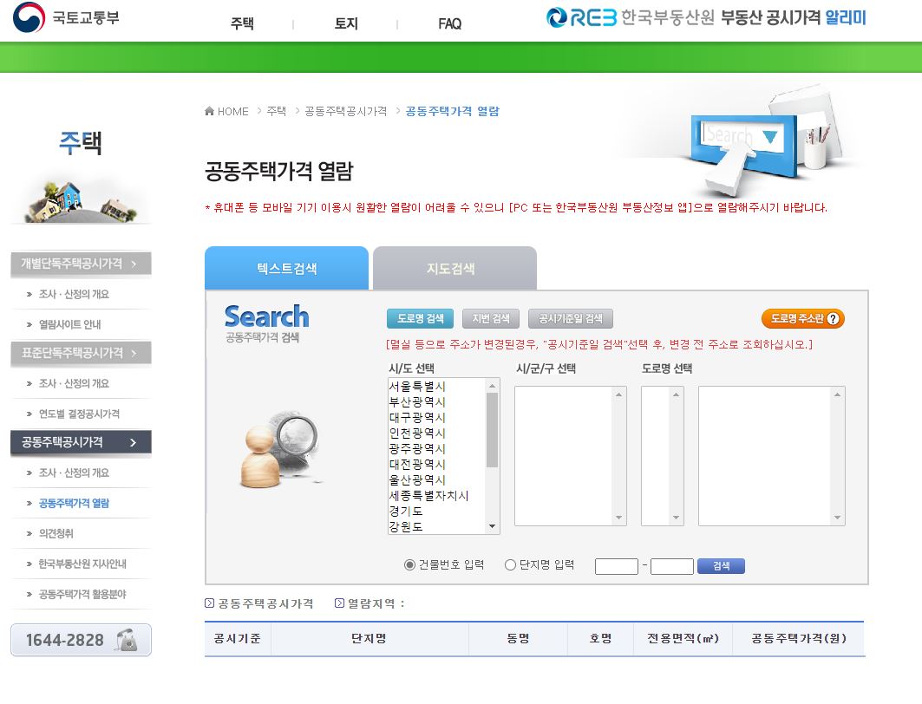Open 공동주택가격 열람 sidebar link
This screenshot has width=922, height=704.
pyautogui.click(x=74, y=503)
